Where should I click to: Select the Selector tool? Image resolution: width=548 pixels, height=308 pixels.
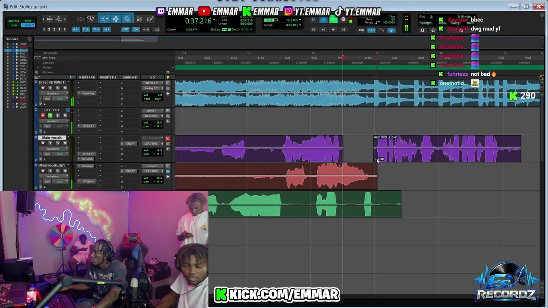(116, 19)
